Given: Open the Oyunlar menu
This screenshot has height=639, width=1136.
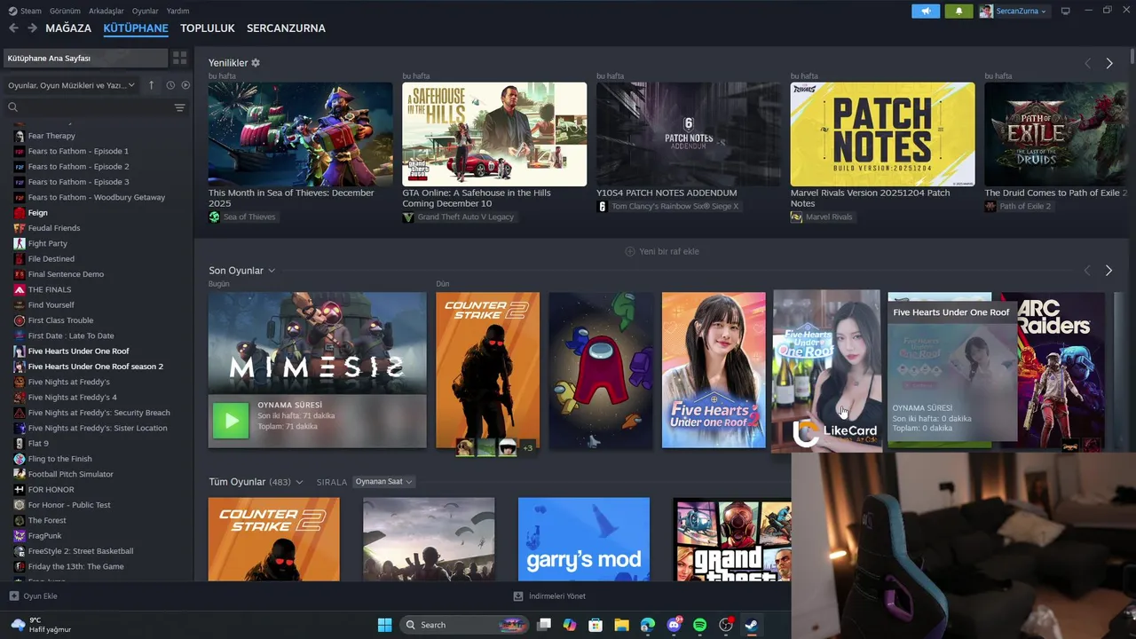Looking at the screenshot, I should (x=146, y=11).
